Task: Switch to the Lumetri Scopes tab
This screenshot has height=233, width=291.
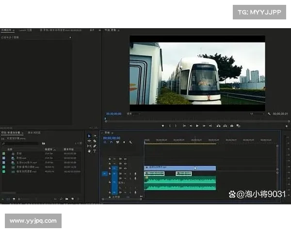Action: click(x=25, y=30)
